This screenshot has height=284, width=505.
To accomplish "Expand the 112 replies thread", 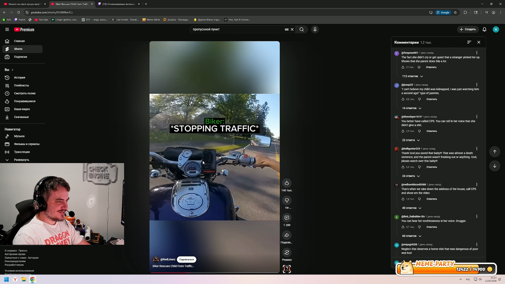I will 412,76.
